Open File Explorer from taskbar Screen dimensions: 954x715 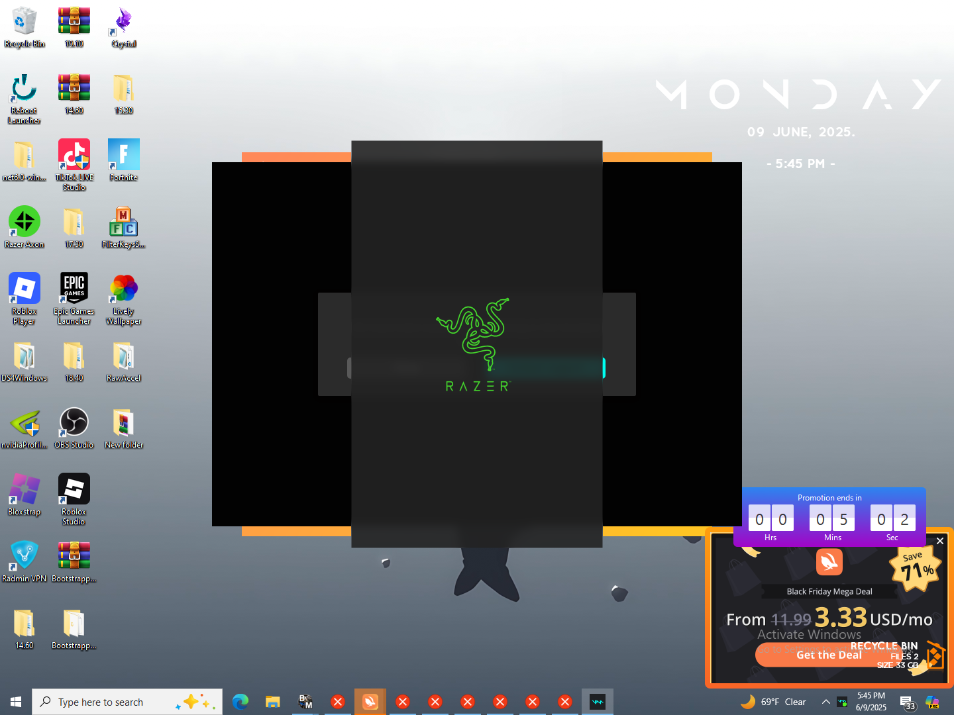(273, 702)
